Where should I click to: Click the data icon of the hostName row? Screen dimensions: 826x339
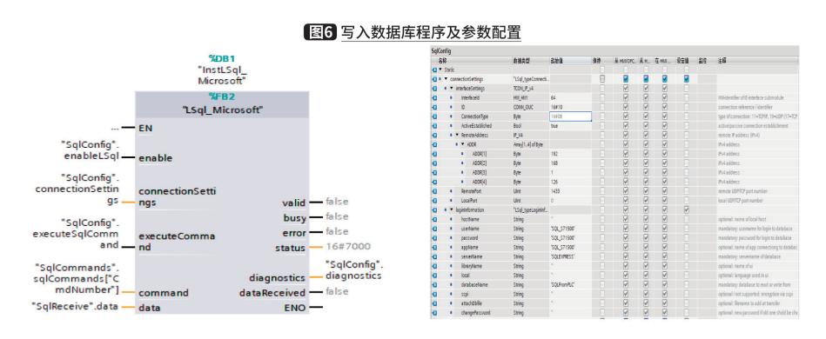click(434, 220)
